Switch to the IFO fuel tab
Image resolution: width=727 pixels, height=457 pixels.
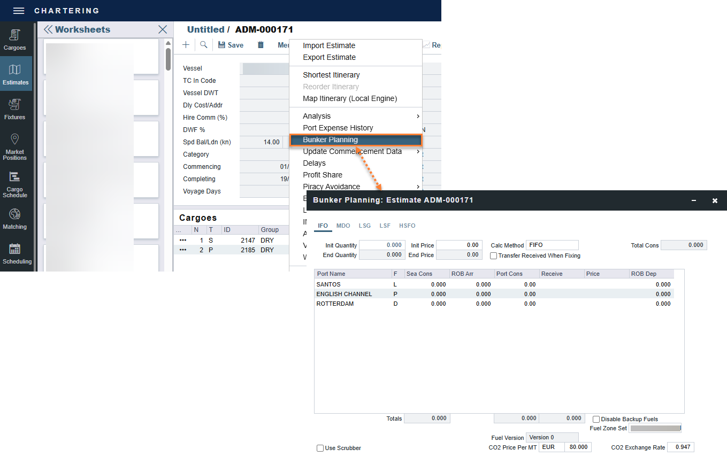[323, 226]
